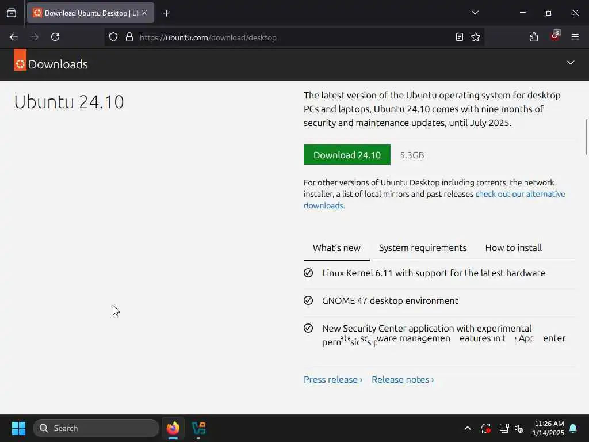This screenshot has height=442, width=589.
Task: Click the Linux Kernel 6.11 feature text
Action: point(434,273)
